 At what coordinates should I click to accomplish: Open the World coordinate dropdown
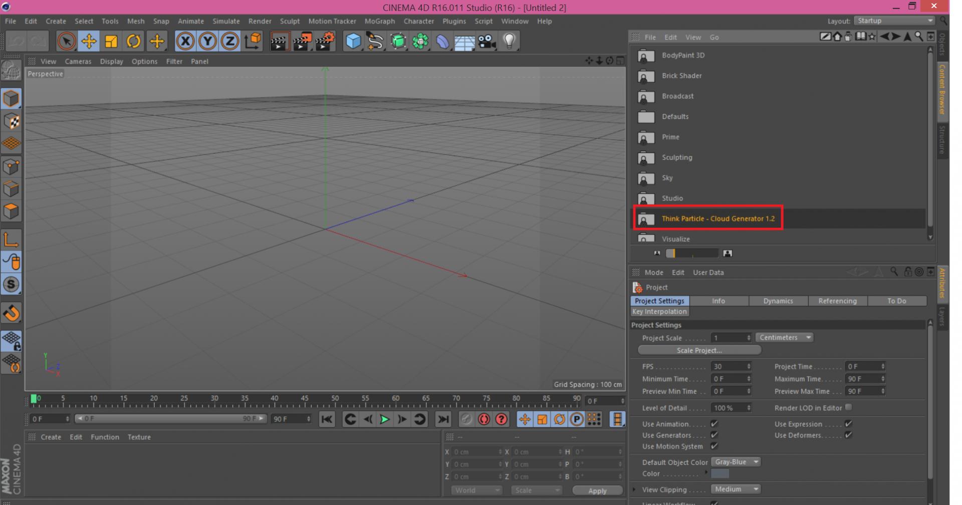pyautogui.click(x=476, y=490)
